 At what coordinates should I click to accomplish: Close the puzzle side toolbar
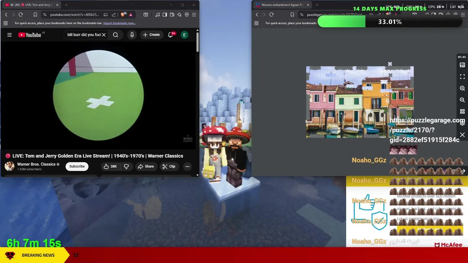click(x=462, y=135)
